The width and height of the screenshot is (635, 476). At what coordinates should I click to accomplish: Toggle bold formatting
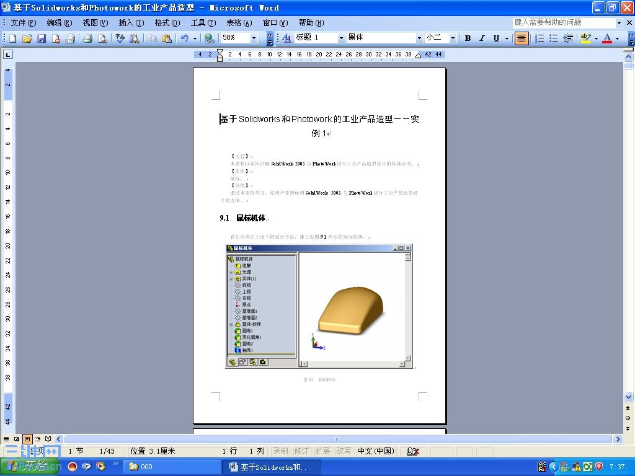(468, 38)
